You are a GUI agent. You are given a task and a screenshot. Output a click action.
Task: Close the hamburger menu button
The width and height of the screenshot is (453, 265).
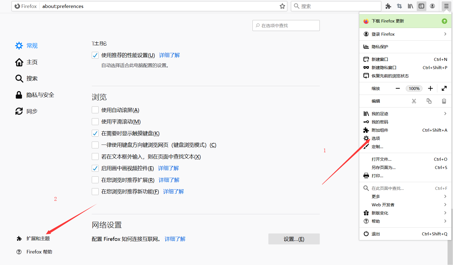[x=446, y=6]
